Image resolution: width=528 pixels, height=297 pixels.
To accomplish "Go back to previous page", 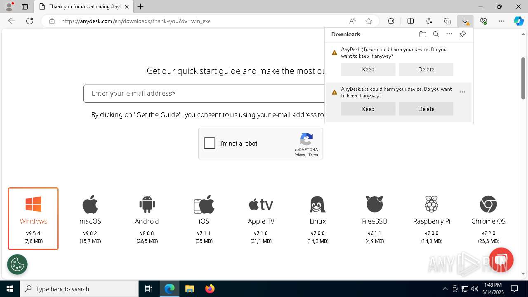I will (x=12, y=21).
